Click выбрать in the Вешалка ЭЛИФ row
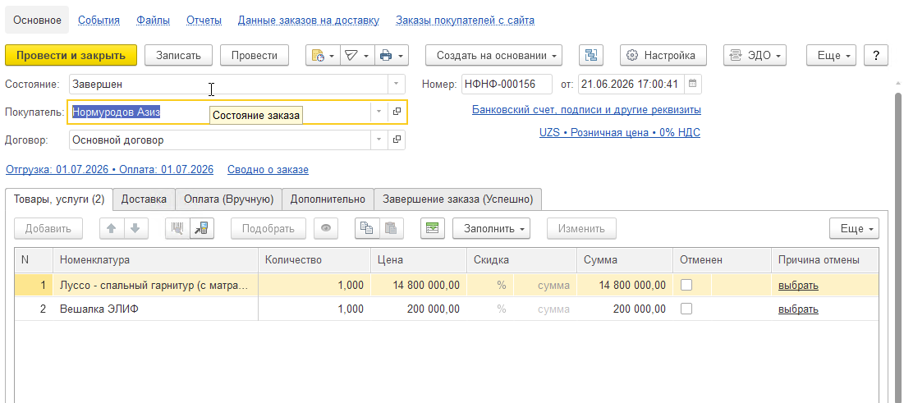The width and height of the screenshot is (904, 403). [x=799, y=309]
